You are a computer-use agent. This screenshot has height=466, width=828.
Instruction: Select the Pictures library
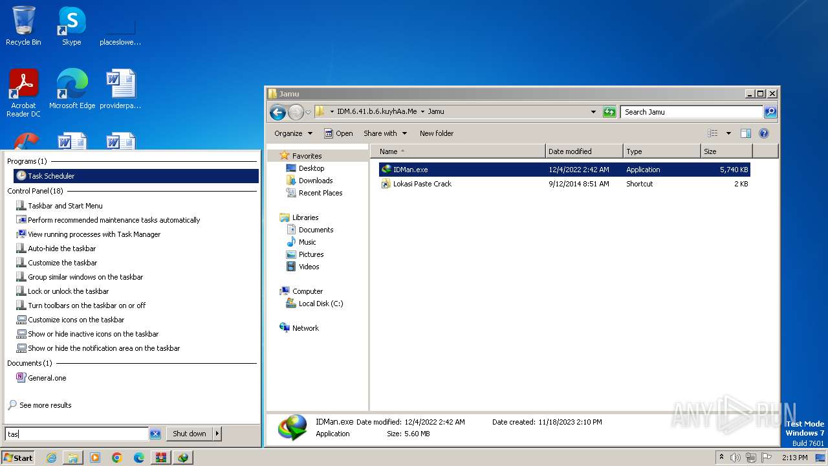pos(304,254)
